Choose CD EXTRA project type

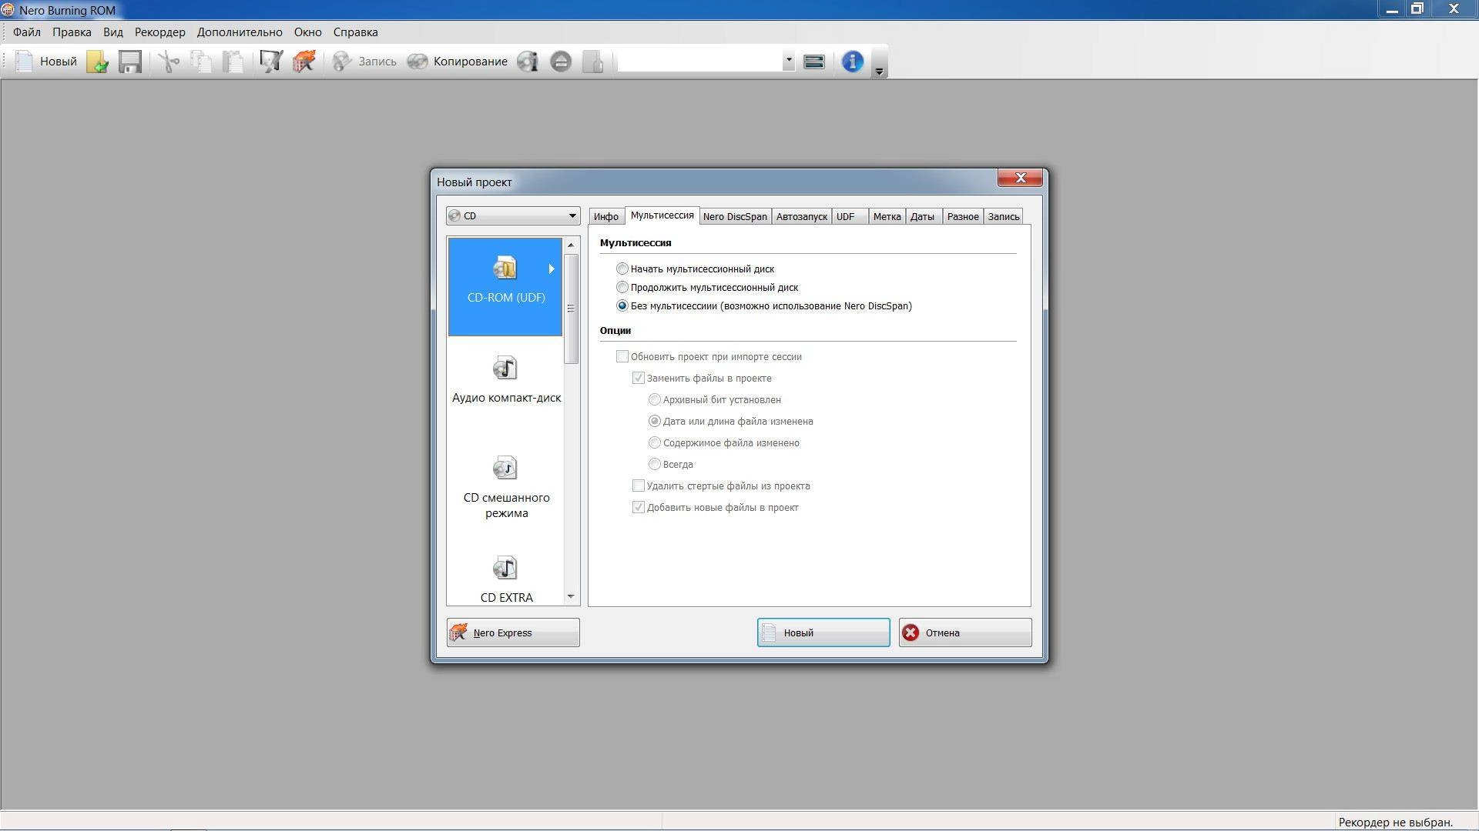[506, 579]
